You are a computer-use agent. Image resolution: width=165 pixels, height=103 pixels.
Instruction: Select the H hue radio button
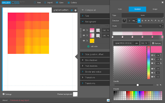pyautogui.click(x=152, y=55)
